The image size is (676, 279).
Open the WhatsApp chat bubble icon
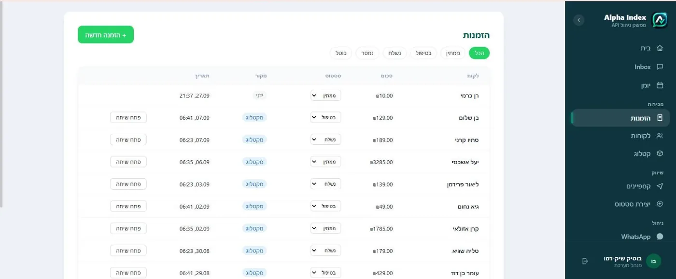coord(660,237)
